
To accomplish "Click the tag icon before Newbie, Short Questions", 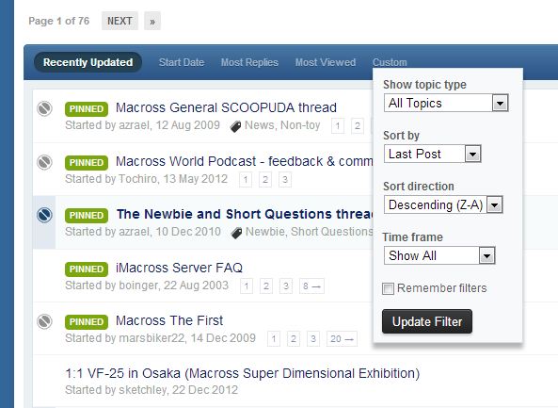I will tap(236, 233).
